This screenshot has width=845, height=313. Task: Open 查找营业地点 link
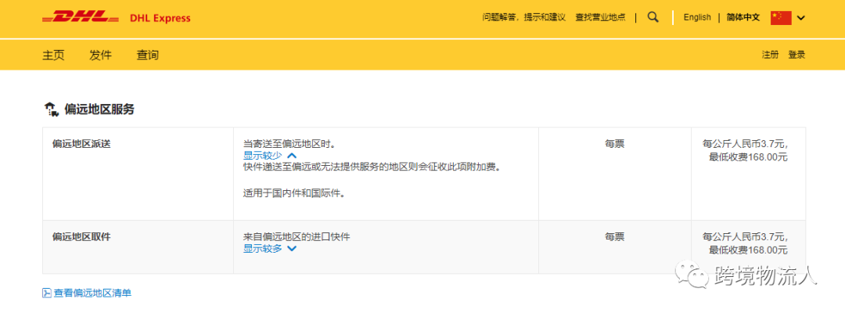pos(600,17)
